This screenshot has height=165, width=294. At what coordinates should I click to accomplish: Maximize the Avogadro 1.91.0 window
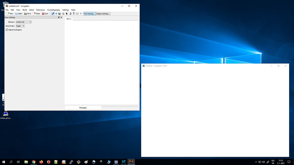click(x=278, y=66)
